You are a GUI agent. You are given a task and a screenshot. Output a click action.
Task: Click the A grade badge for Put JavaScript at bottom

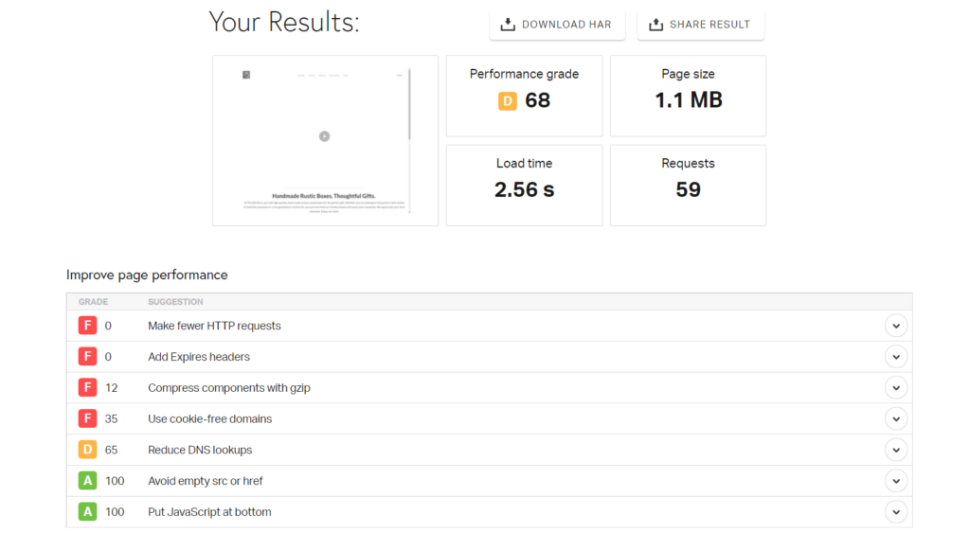[87, 512]
